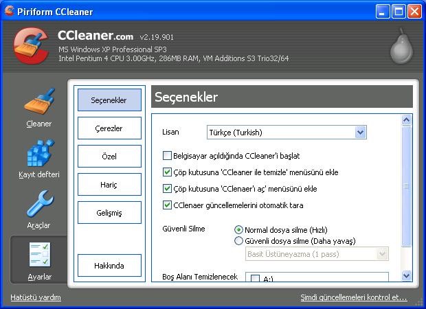Select the Ayarlar checklist icon
The height and width of the screenshot is (309, 426).
pos(39,255)
